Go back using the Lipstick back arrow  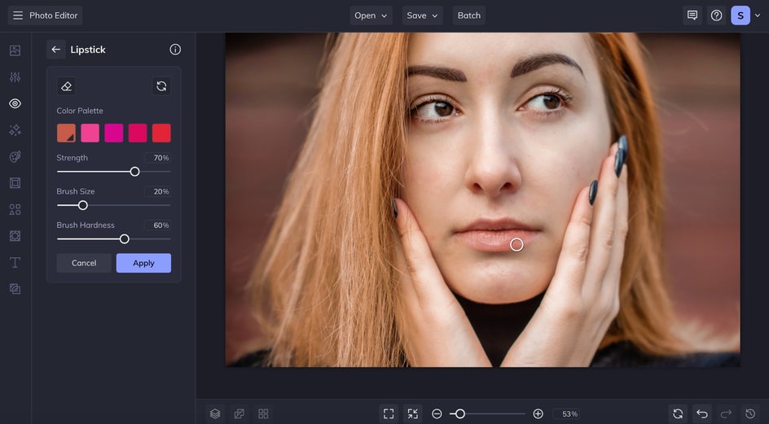click(55, 50)
